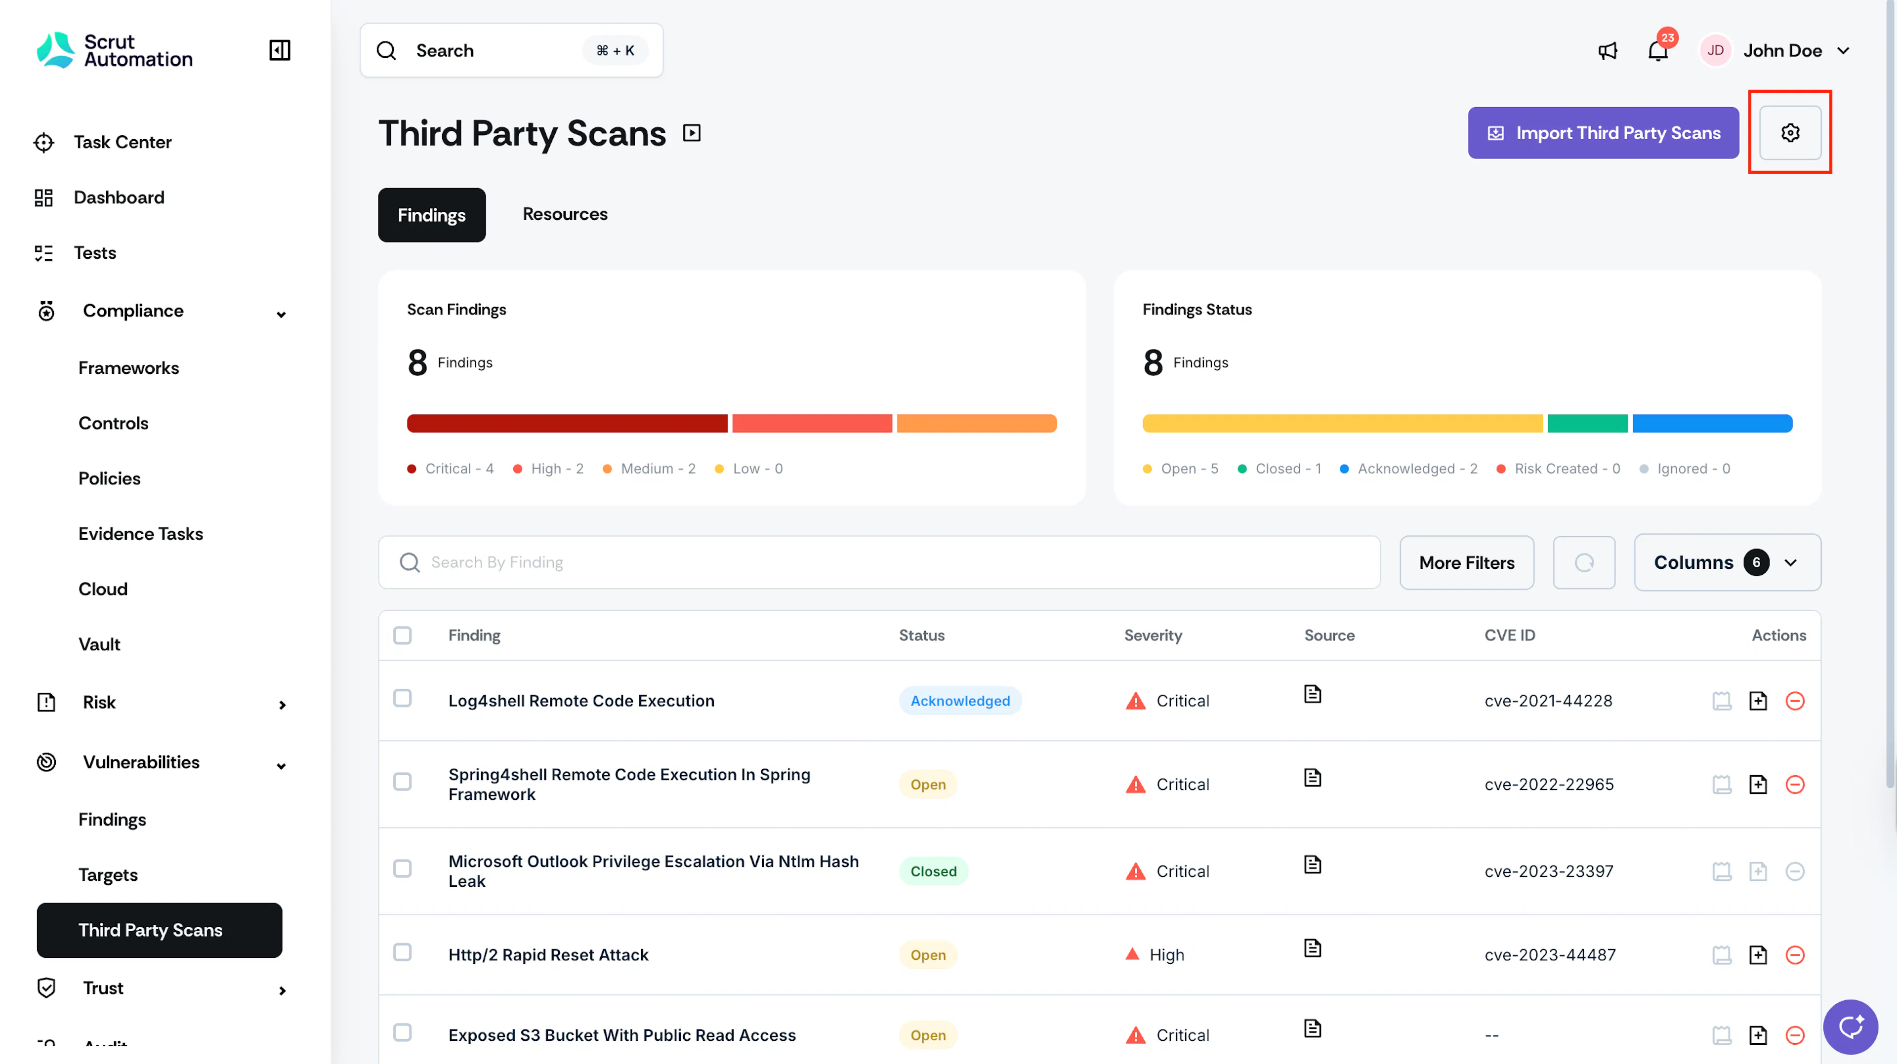Screen dimensions: 1897x1064
Task: Open More Filters
Action: [x=1466, y=562]
